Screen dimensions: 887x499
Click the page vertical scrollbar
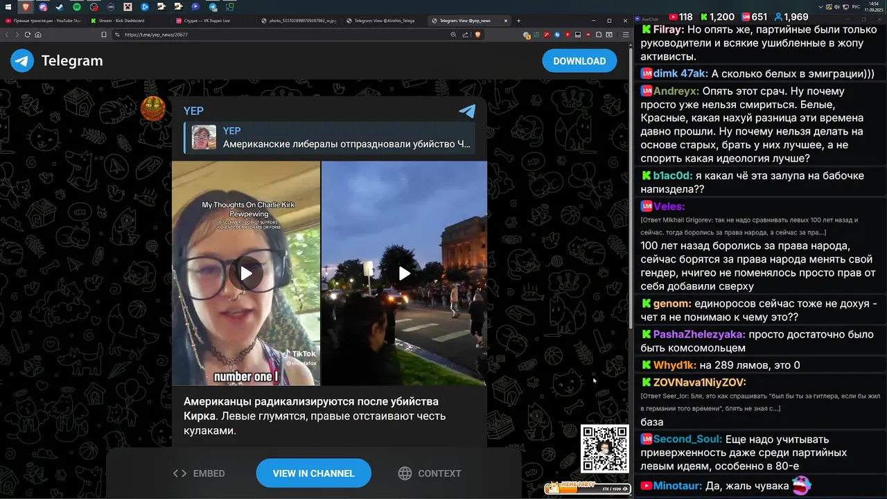pos(630,187)
